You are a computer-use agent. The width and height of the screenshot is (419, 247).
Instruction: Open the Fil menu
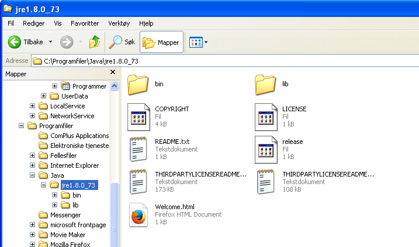11,23
